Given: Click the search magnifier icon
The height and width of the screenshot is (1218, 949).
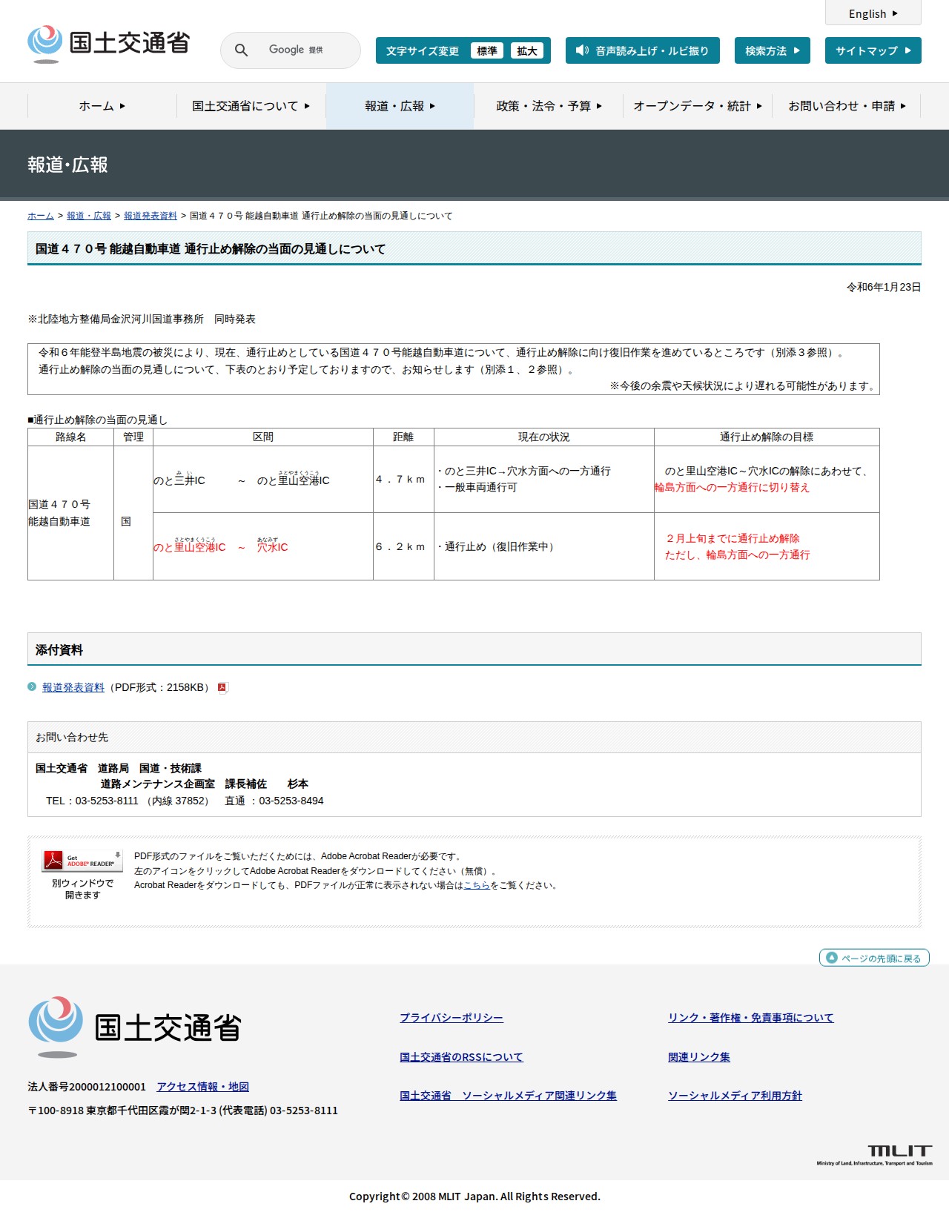Looking at the screenshot, I should point(241,50).
